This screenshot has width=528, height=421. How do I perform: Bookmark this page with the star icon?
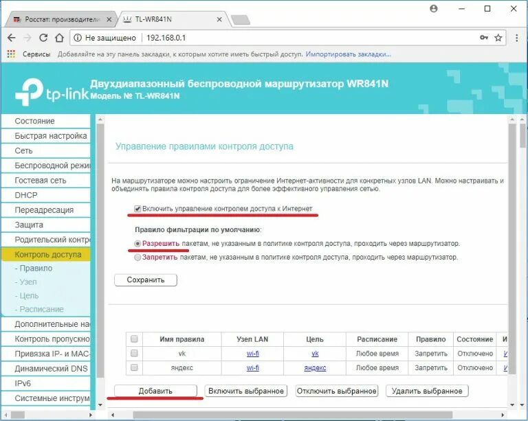pos(498,38)
